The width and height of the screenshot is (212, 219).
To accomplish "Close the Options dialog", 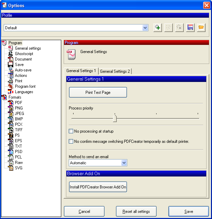I will (x=207, y=5).
